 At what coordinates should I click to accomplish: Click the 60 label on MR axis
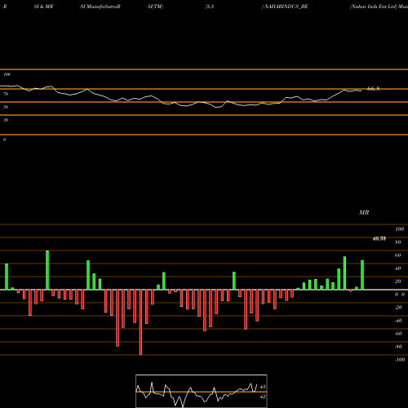[397, 255]
